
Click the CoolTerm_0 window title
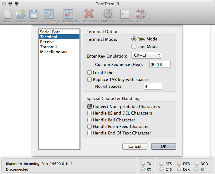[x=107, y=4]
